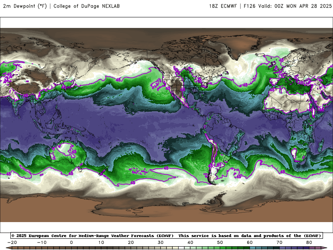Viewport: 333px width, 250px height.
Task: Click the "10" colorbar label
Action: point(101,242)
